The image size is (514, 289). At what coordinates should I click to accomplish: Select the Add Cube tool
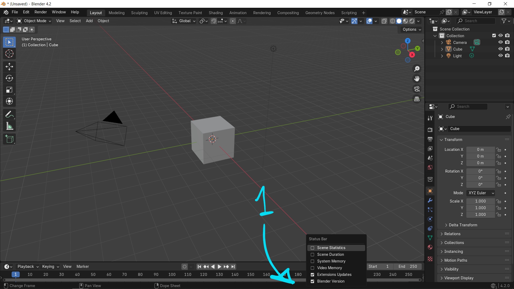[x=9, y=139]
